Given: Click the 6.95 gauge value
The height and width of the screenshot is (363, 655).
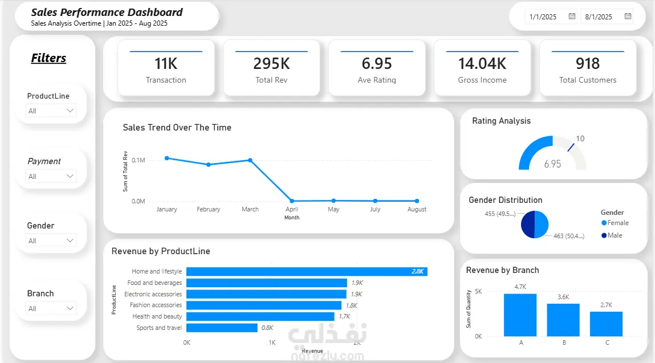Looking at the screenshot, I should pos(552,164).
